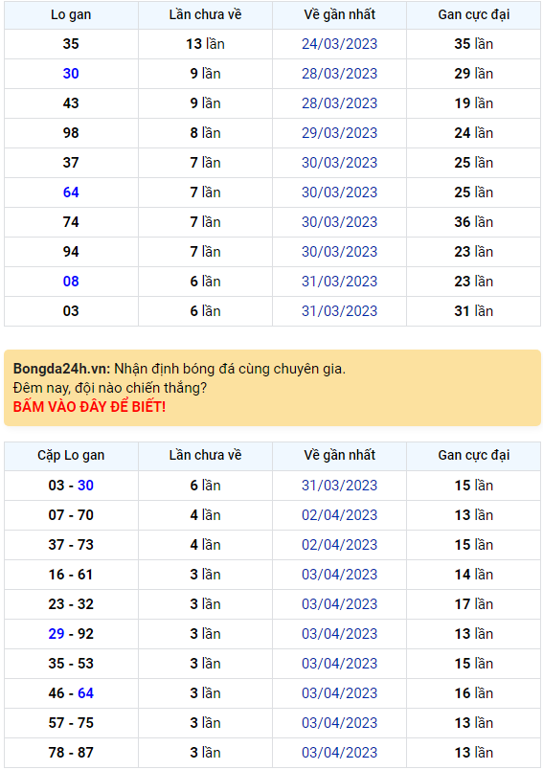Select blue number 64 in pair 46 - 64
The height and width of the screenshot is (770, 543).
coord(85,693)
